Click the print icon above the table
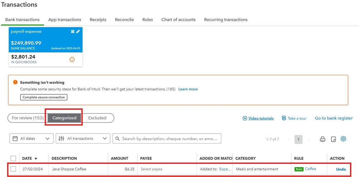The height and width of the screenshot is (177, 359). pos(323,139)
